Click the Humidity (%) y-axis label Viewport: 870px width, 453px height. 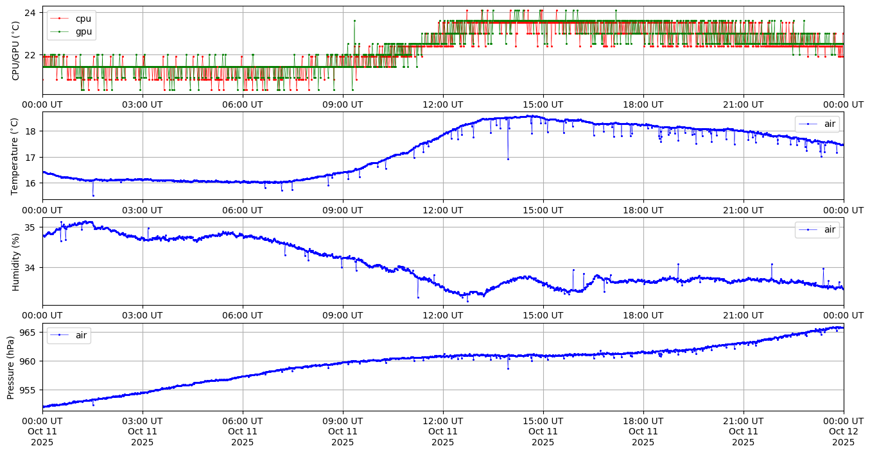pos(16,261)
